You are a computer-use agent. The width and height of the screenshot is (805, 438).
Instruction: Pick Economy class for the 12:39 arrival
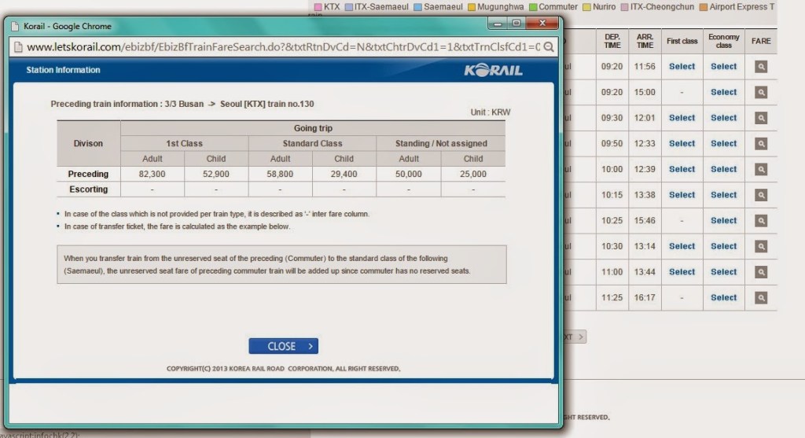tap(723, 169)
